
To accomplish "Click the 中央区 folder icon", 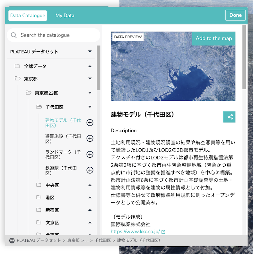I will click(x=39, y=185).
